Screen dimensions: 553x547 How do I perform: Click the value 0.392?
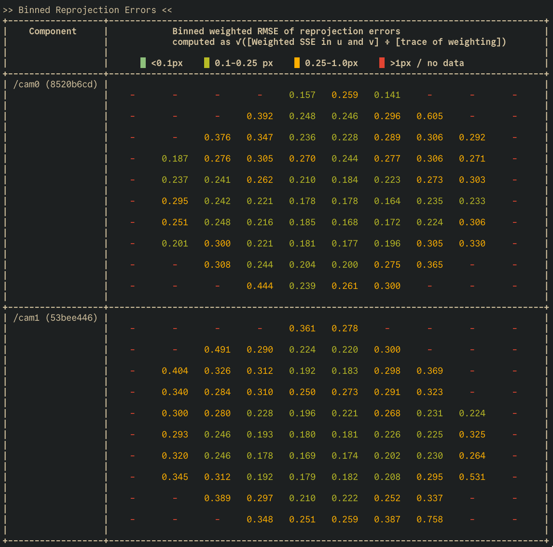[x=260, y=116]
